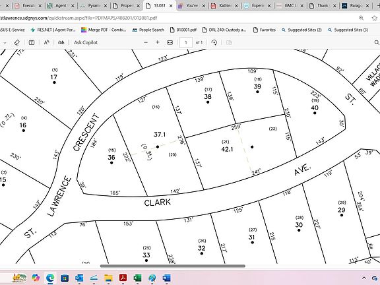Switch to the GMC browser tab
380x285 pixels.
click(x=290, y=5)
